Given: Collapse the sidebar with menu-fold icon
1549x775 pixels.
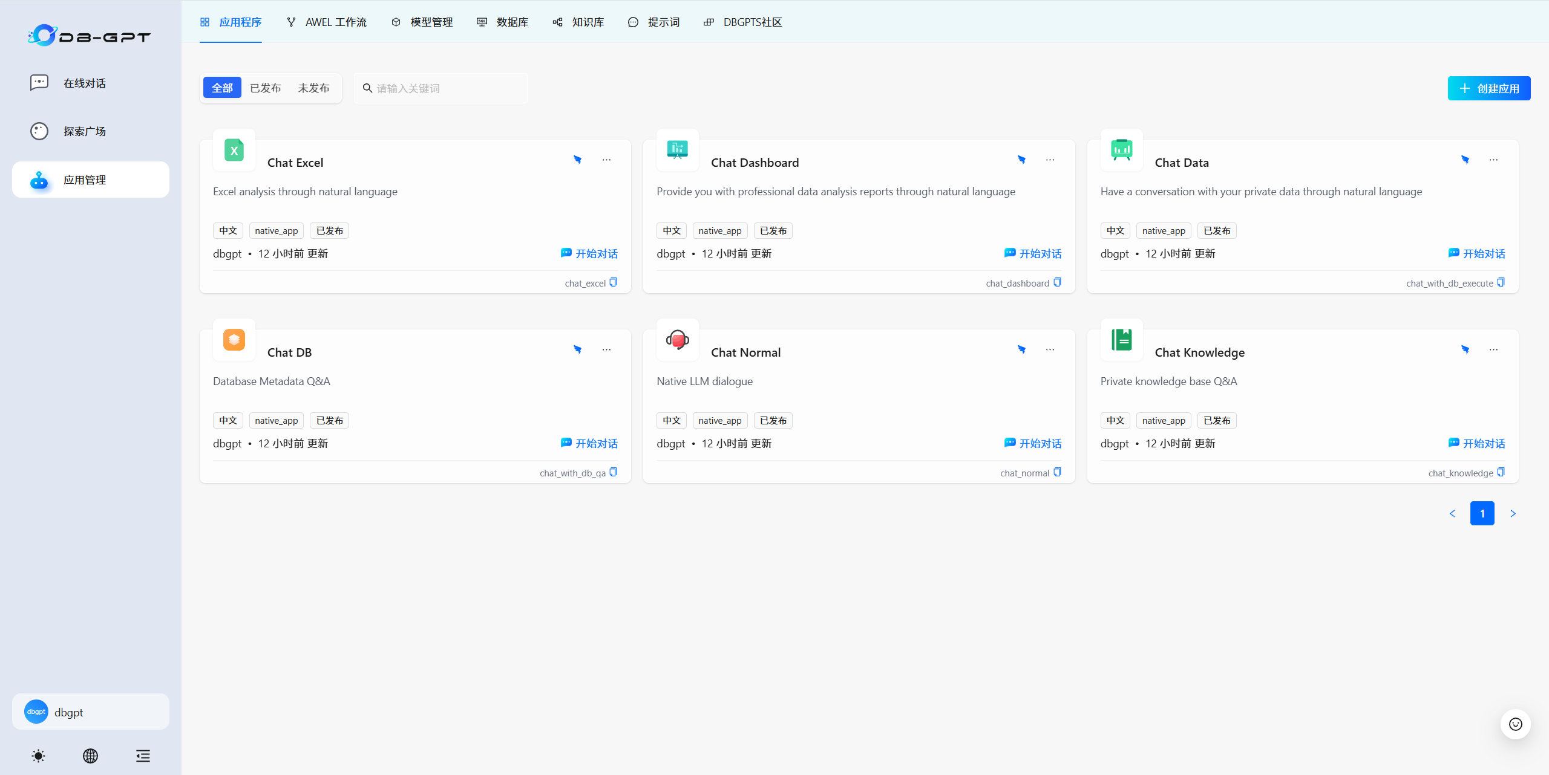Looking at the screenshot, I should pyautogui.click(x=143, y=756).
